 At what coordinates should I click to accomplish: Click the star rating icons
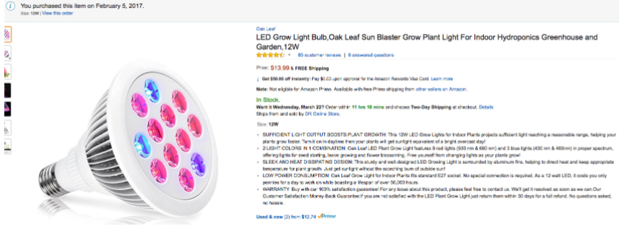click(270, 55)
